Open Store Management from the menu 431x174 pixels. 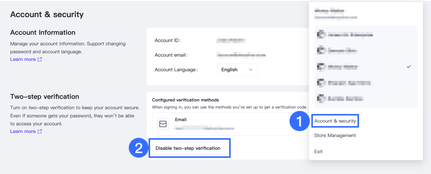pyautogui.click(x=335, y=135)
